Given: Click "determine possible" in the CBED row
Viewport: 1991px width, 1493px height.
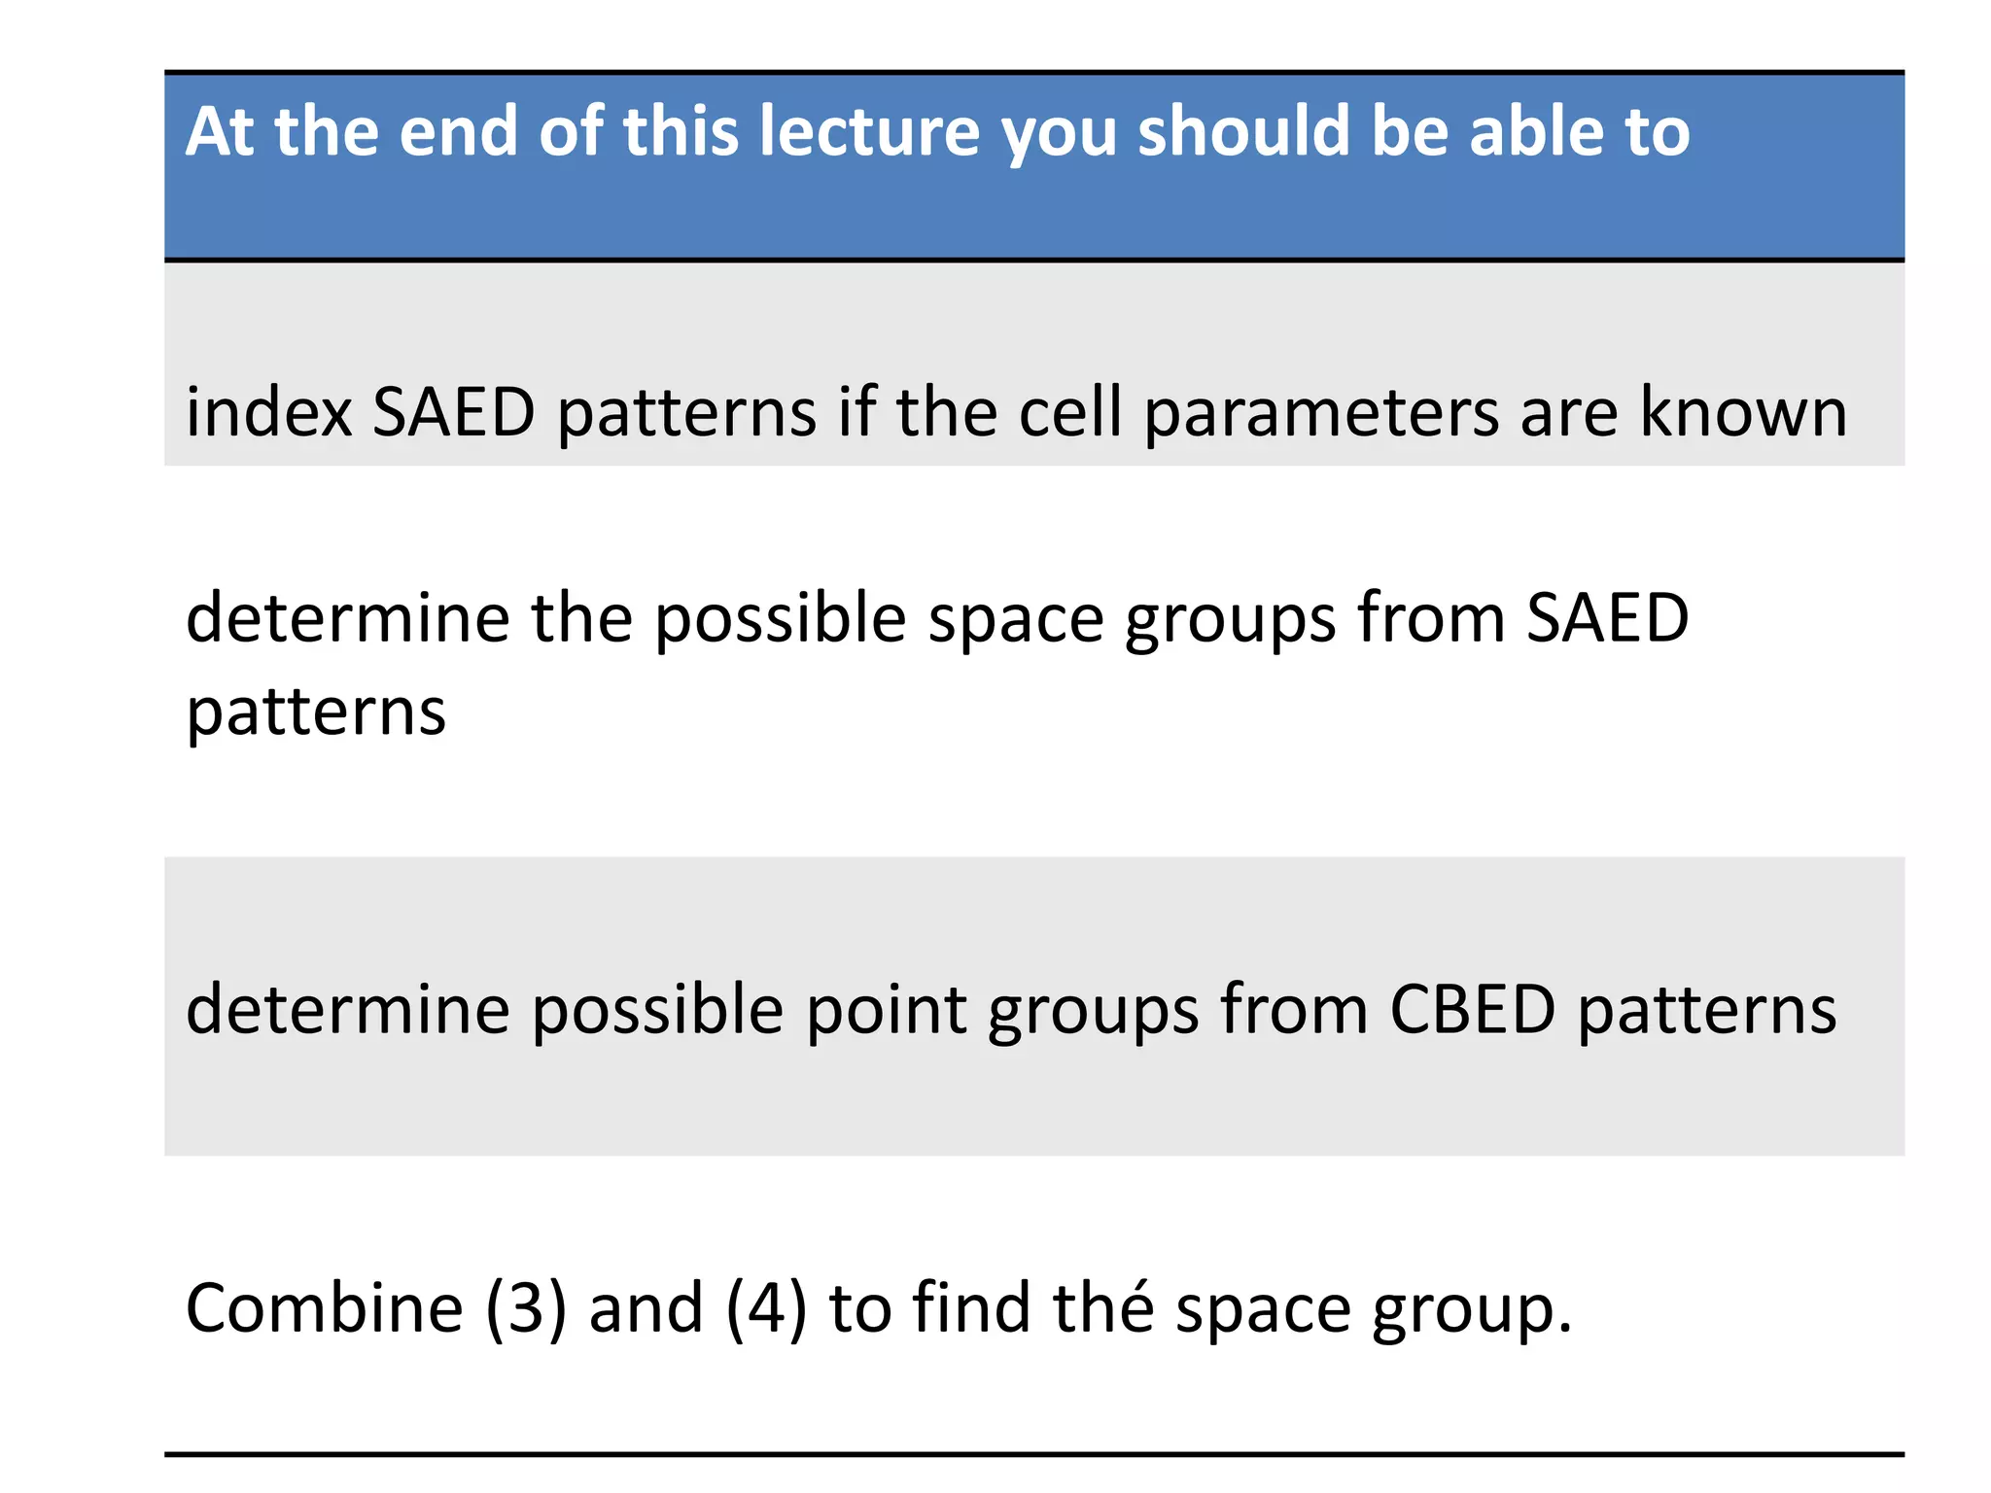Looking at the screenshot, I should (x=484, y=1009).
